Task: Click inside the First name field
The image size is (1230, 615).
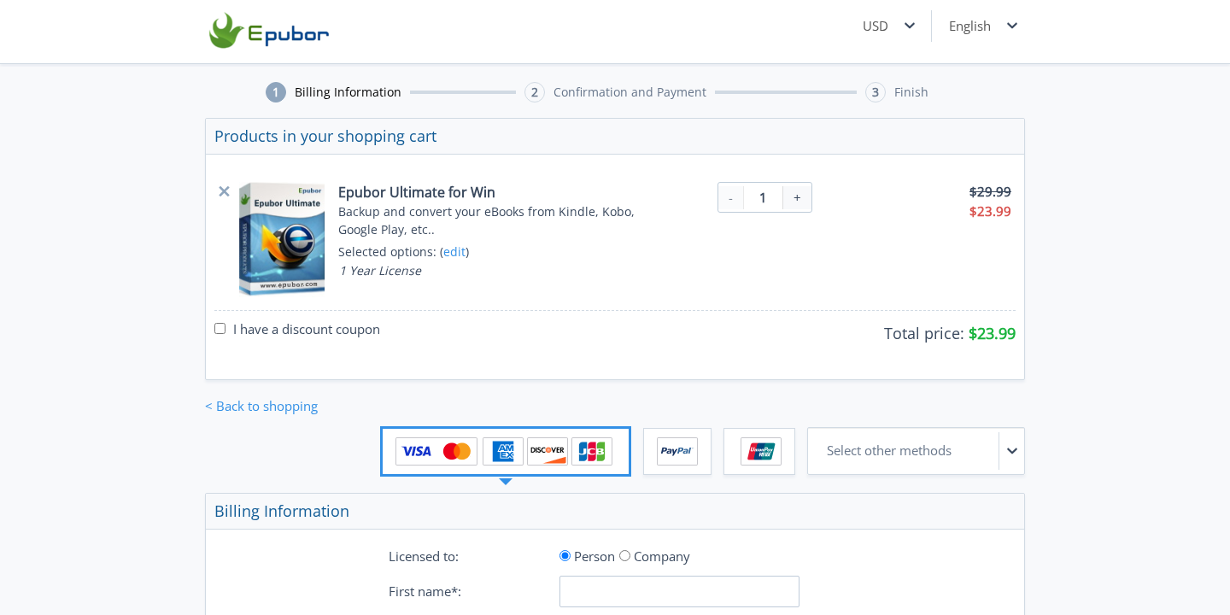Action: [679, 591]
